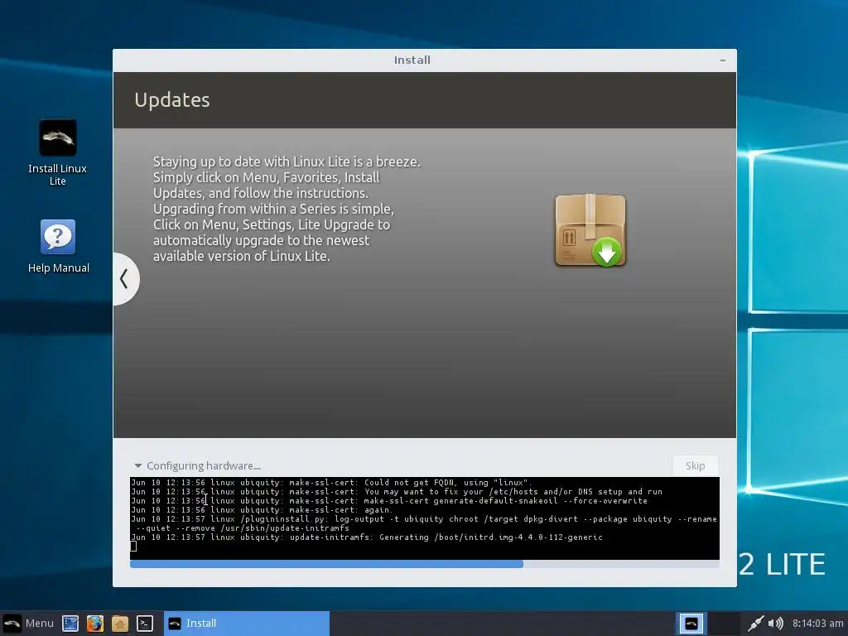This screenshot has width=848, height=636.
Task: Click the 'force-overwrite' log line
Action: (389, 501)
